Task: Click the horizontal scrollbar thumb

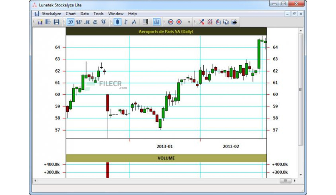Action: 285,181
